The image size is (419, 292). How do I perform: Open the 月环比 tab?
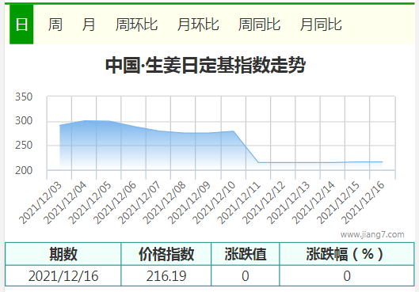198,25
